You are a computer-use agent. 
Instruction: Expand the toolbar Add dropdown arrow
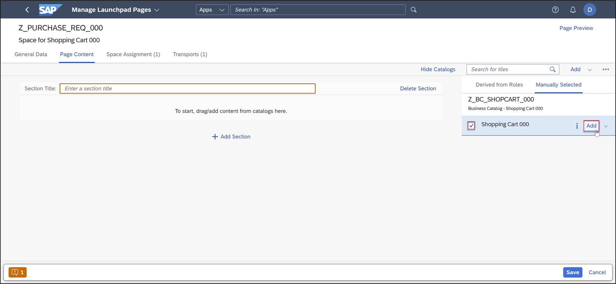pos(590,70)
